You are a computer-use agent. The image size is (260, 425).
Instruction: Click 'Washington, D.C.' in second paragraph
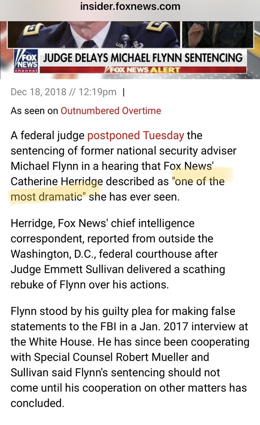52,254
